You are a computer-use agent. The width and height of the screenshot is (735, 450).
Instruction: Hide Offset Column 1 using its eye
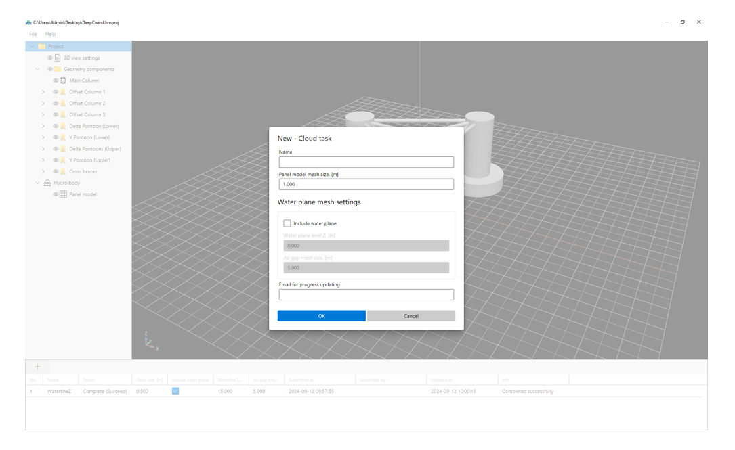pos(56,92)
